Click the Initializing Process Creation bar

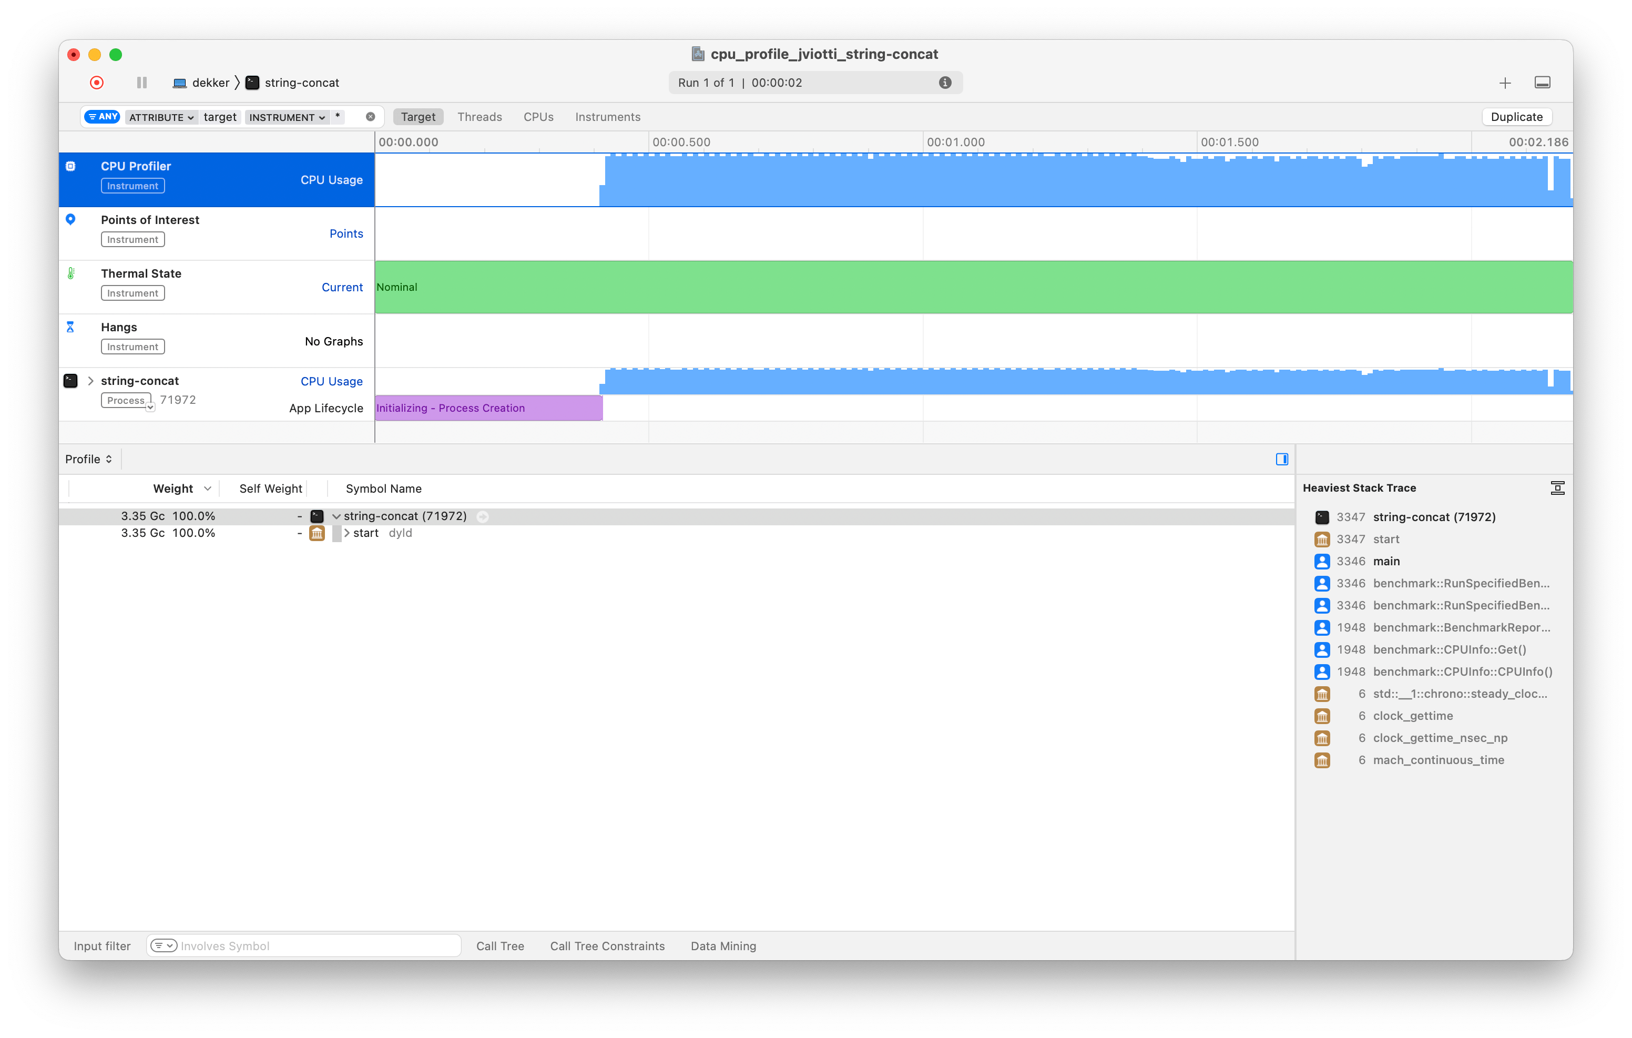click(488, 408)
